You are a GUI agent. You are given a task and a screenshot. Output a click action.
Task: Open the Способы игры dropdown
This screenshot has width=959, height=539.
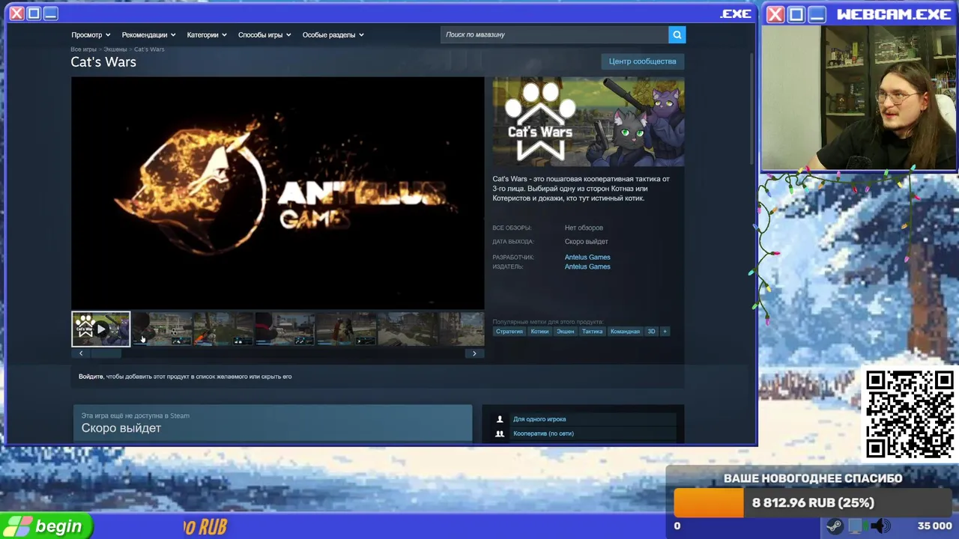click(x=264, y=34)
